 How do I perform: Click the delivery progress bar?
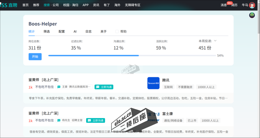132,55
